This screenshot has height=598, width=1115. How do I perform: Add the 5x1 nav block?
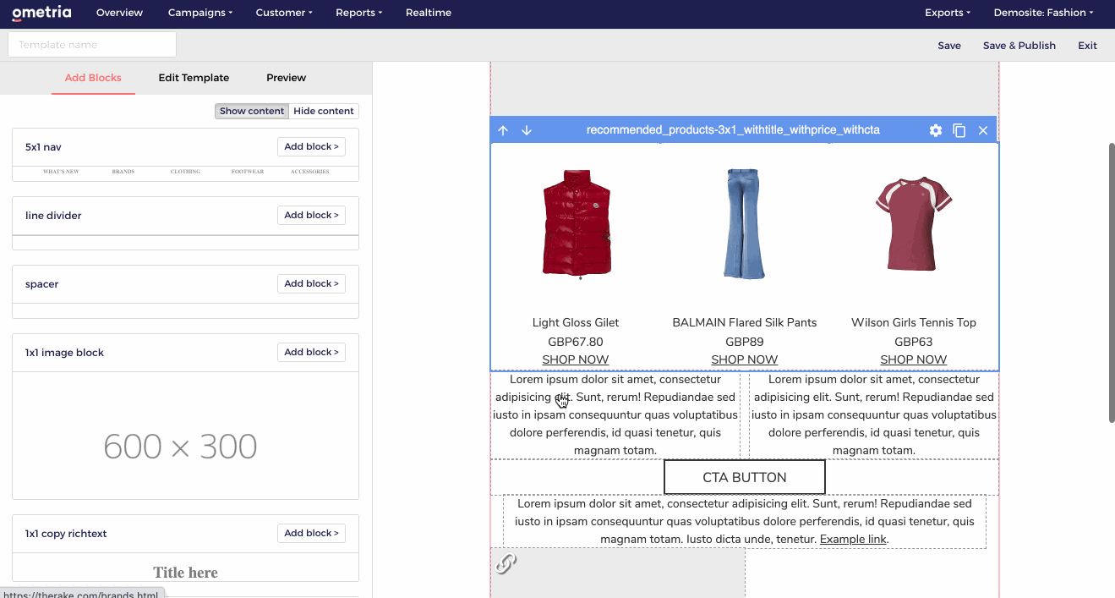click(x=311, y=146)
